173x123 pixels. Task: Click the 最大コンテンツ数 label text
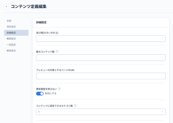tap(45, 52)
